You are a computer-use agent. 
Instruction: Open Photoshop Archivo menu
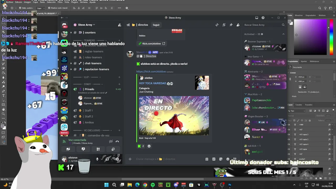click(9, 2)
